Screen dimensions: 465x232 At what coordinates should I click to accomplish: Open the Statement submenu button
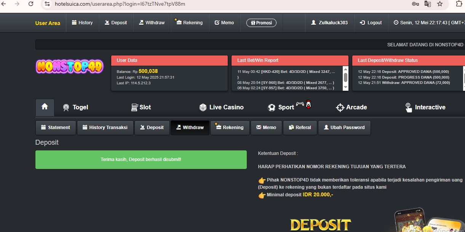[56, 128]
